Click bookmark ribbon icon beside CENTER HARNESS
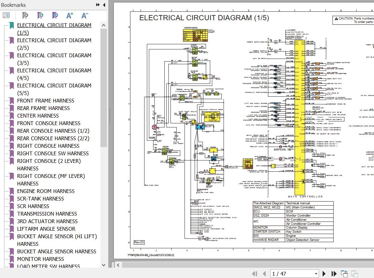The image size is (374, 278). (x=11, y=116)
